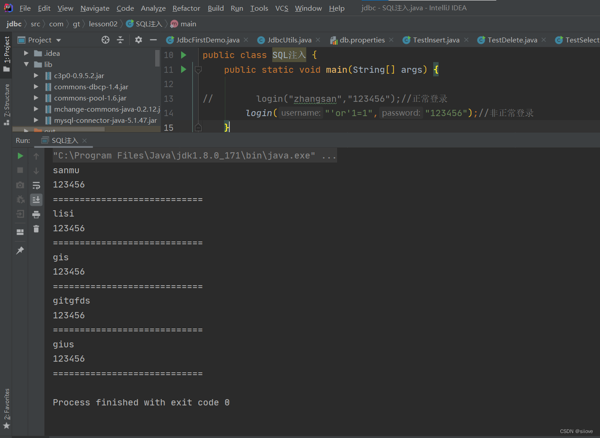Open the Structure tool window

tap(6, 104)
